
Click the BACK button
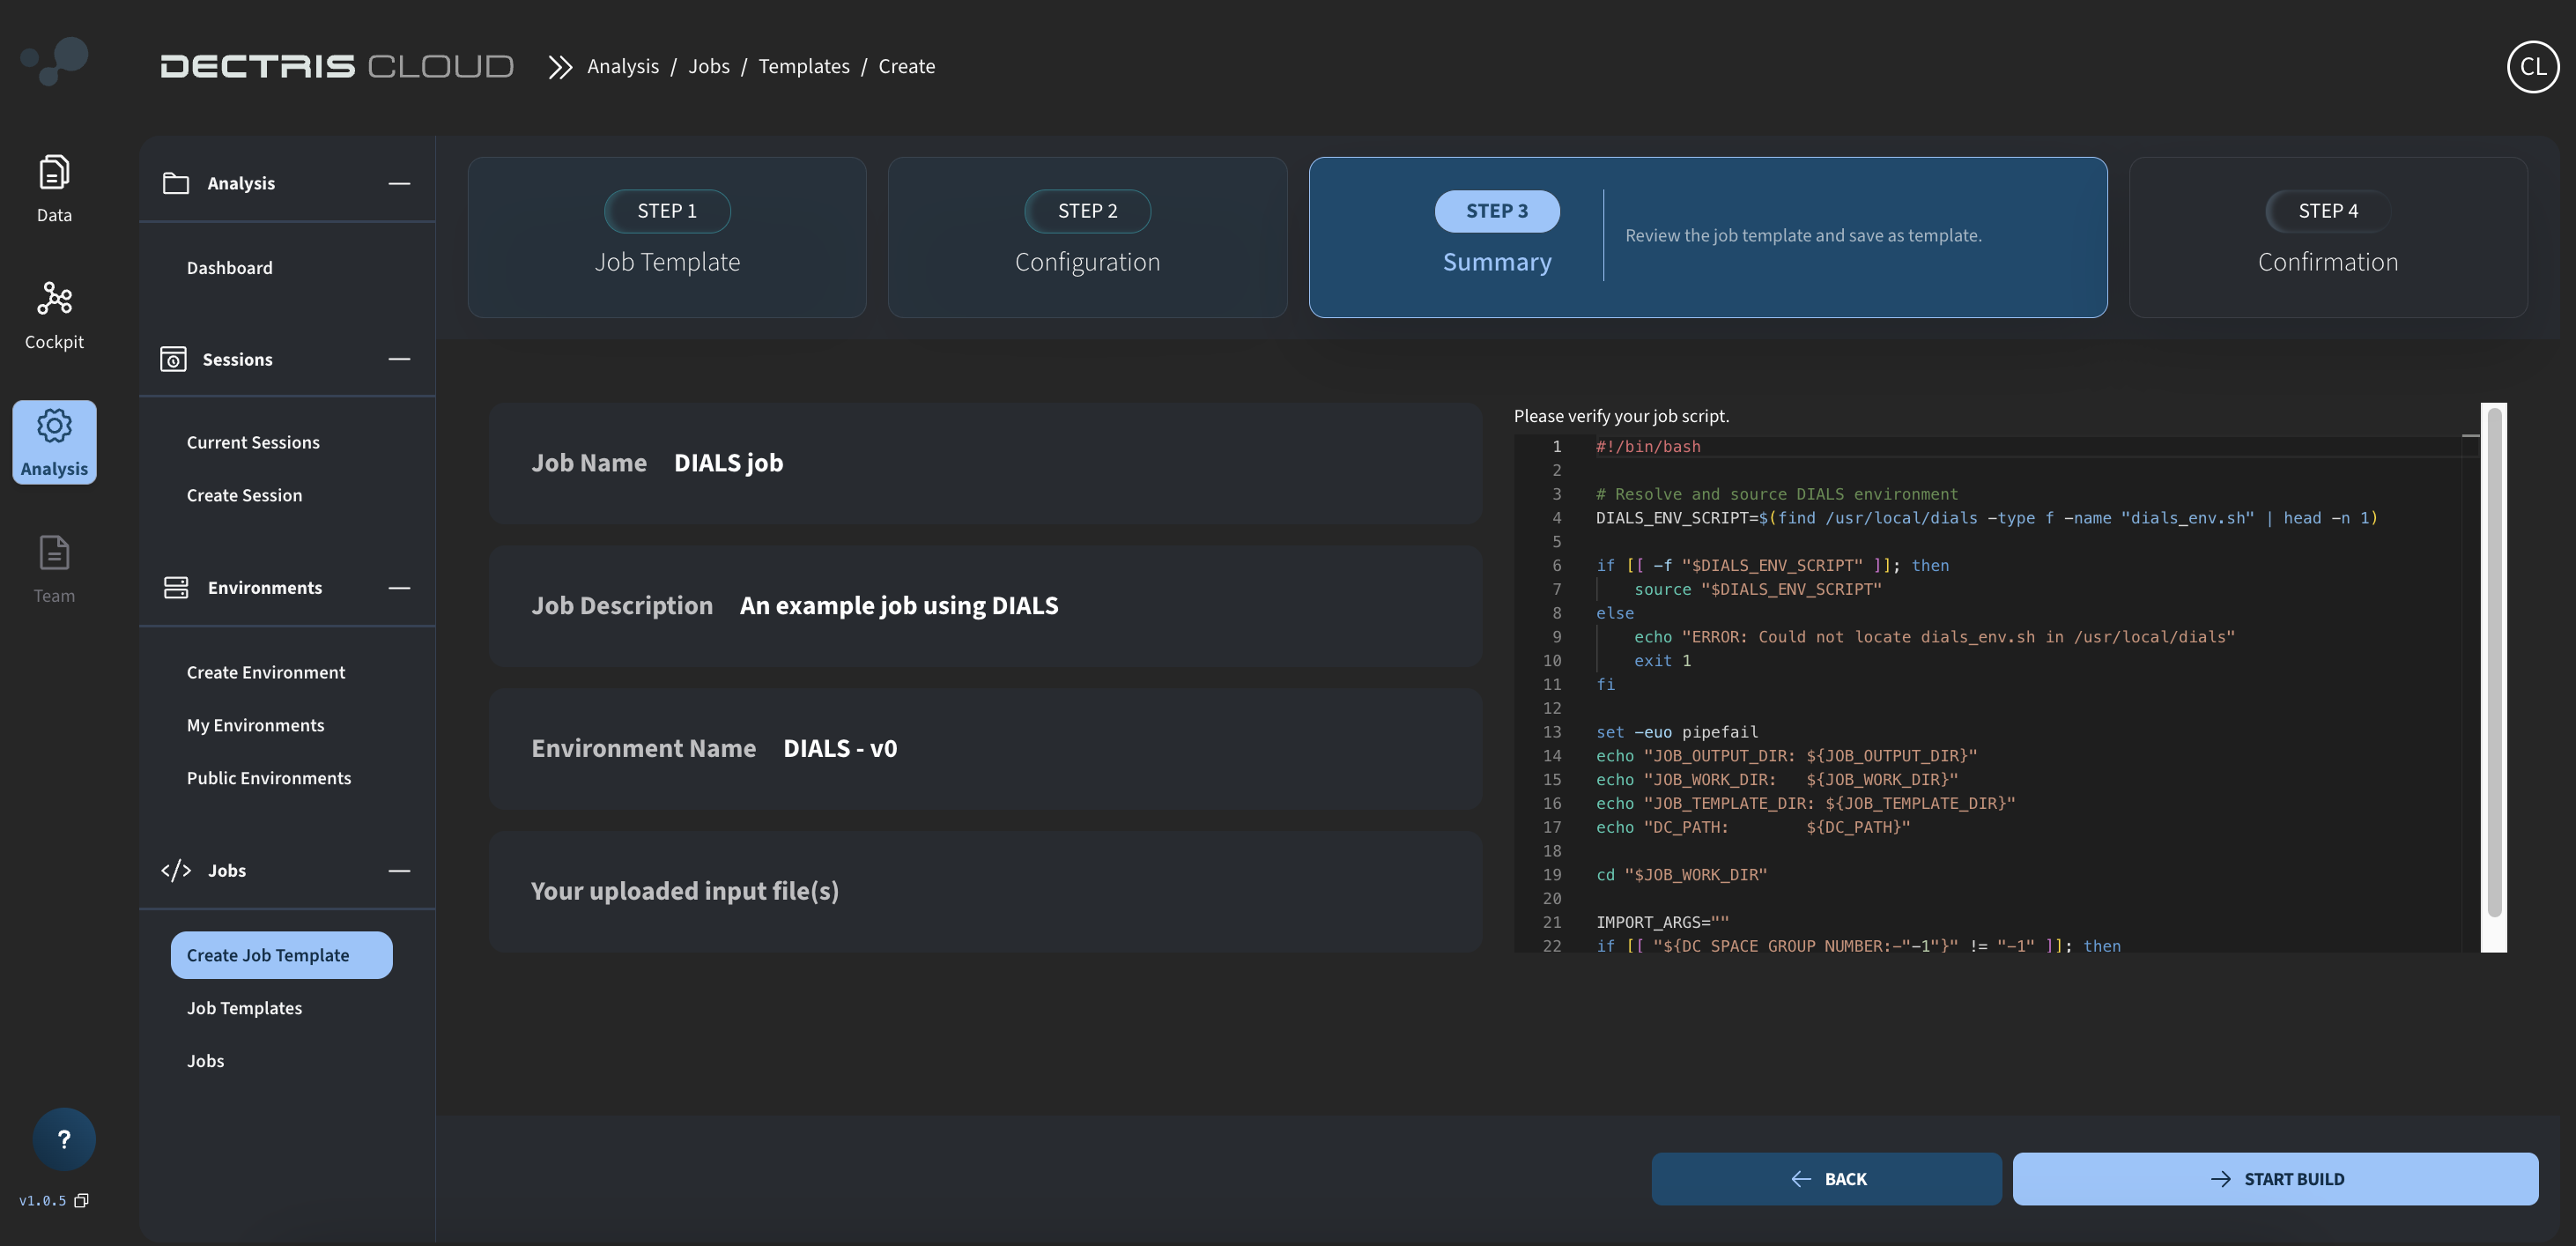1826,1179
